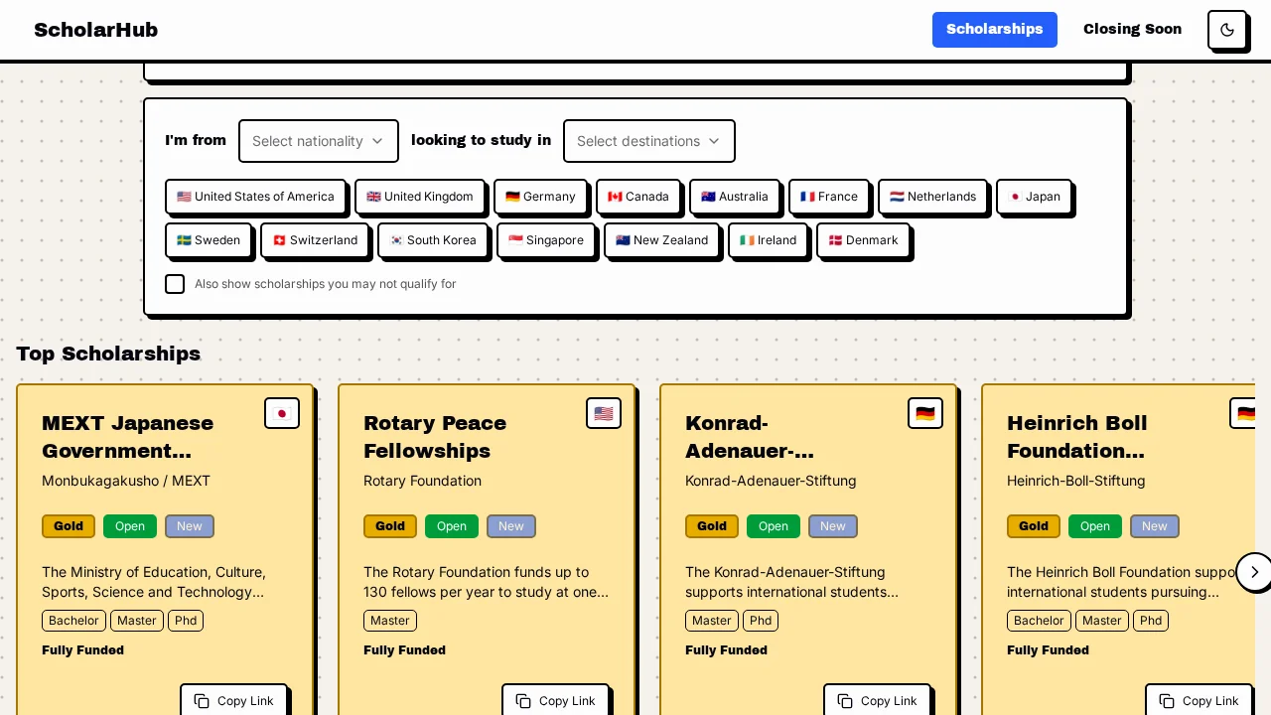1271x715 pixels.
Task: Select the Canada destination chip
Action: pos(638,197)
